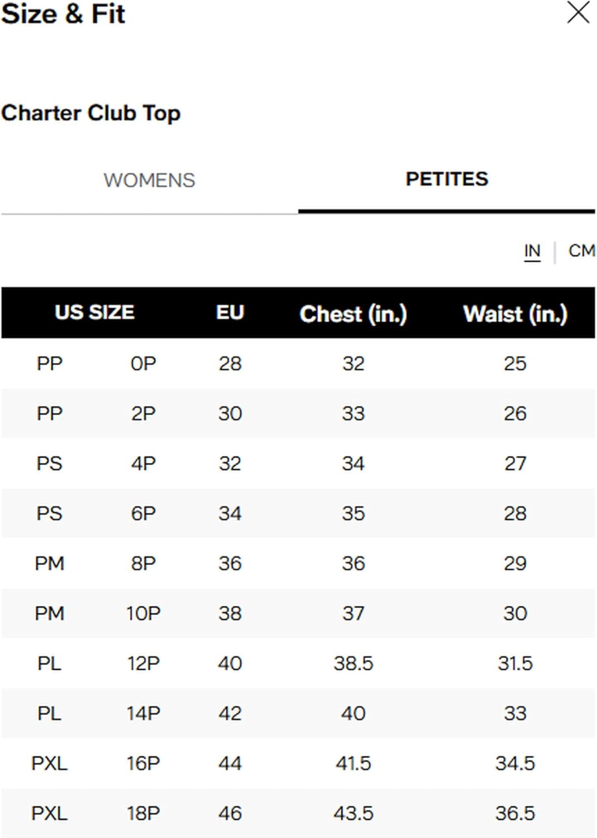Select the 2P size row
The width and height of the screenshot is (597, 838).
pyautogui.click(x=298, y=413)
